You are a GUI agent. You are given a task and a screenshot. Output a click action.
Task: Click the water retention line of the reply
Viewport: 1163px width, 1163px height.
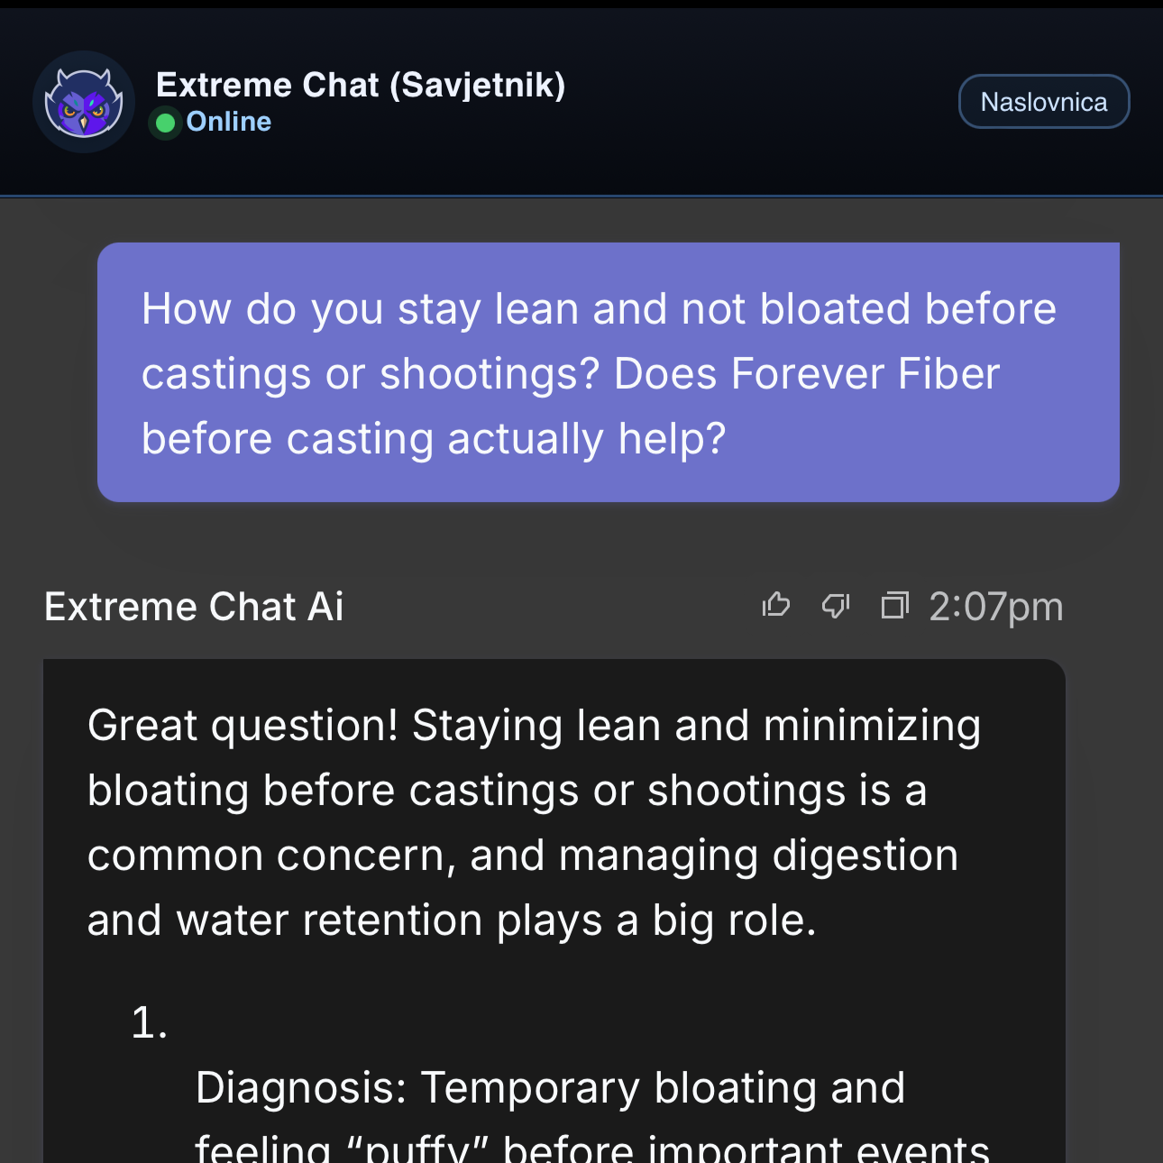pos(451,920)
